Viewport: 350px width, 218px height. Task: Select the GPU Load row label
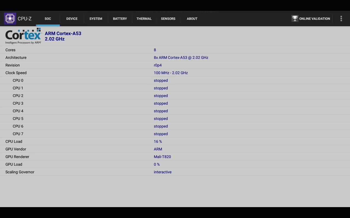coord(14,164)
